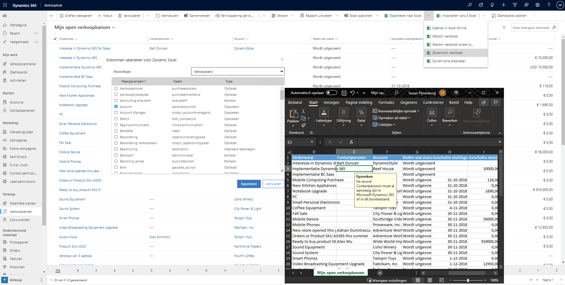Go back using the arrow in the command bar
565x285 pixels.
click(52, 16)
